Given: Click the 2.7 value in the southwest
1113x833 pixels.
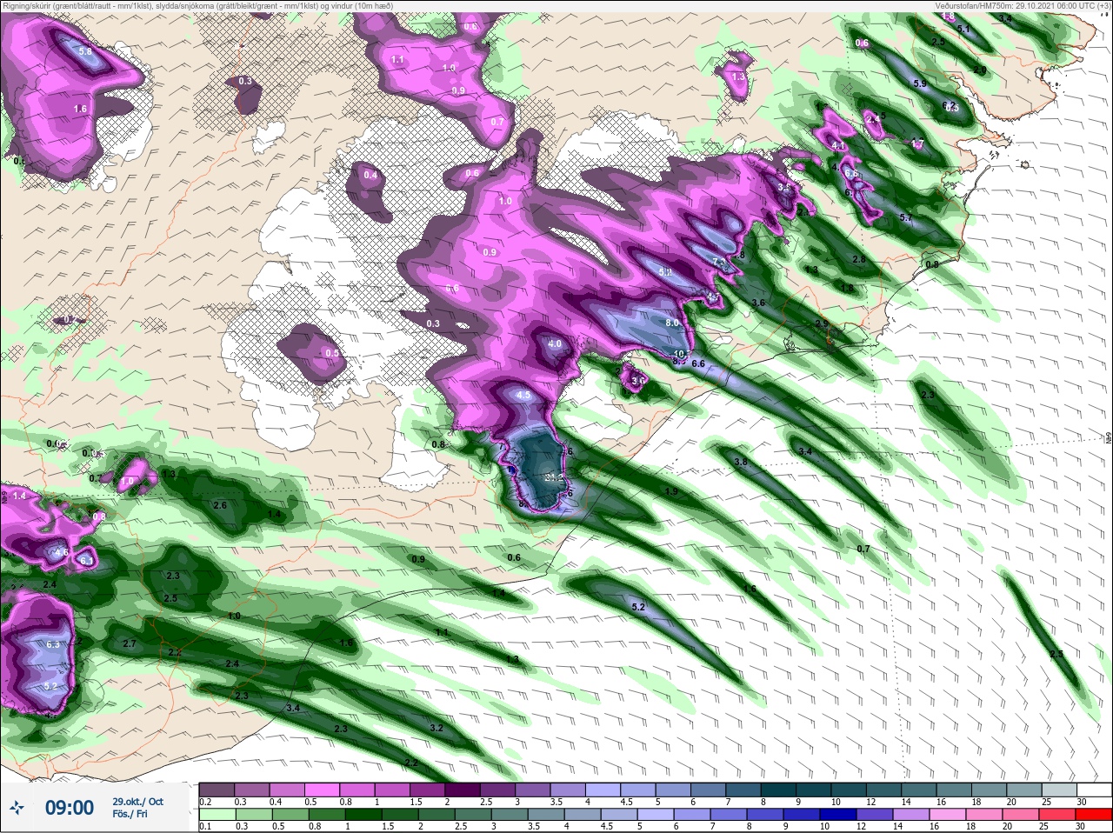Looking at the screenshot, I should click(x=130, y=643).
